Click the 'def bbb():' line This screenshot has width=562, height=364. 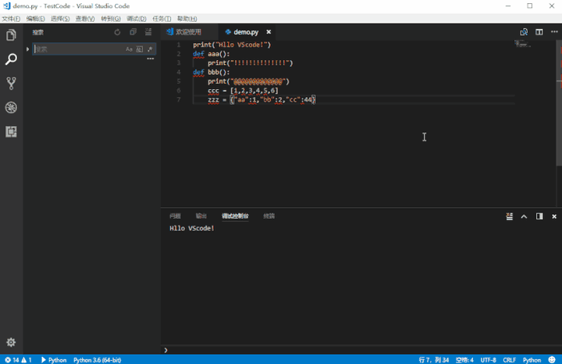click(x=211, y=72)
